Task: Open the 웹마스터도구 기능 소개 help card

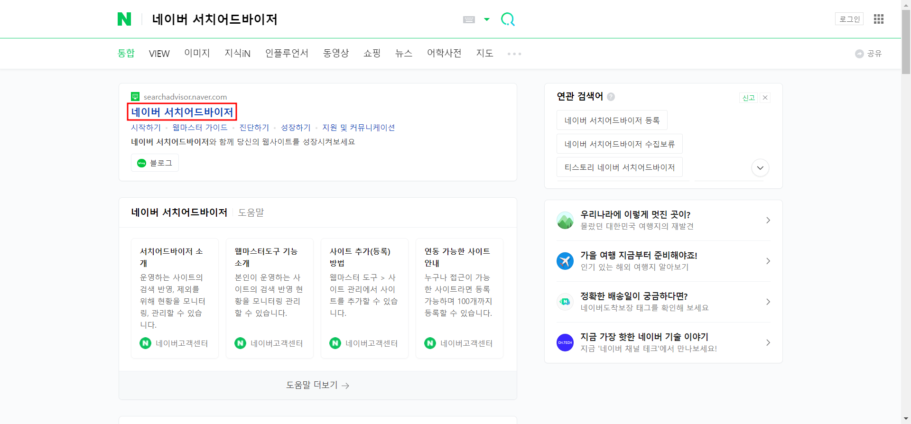Action: pyautogui.click(x=270, y=298)
